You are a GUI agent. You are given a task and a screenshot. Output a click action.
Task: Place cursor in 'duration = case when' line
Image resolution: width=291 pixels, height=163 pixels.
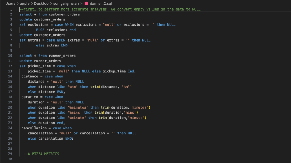[42, 97]
